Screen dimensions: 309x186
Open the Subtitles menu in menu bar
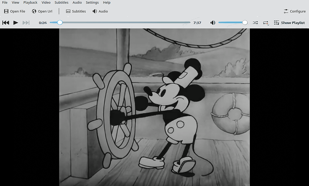(x=61, y=3)
